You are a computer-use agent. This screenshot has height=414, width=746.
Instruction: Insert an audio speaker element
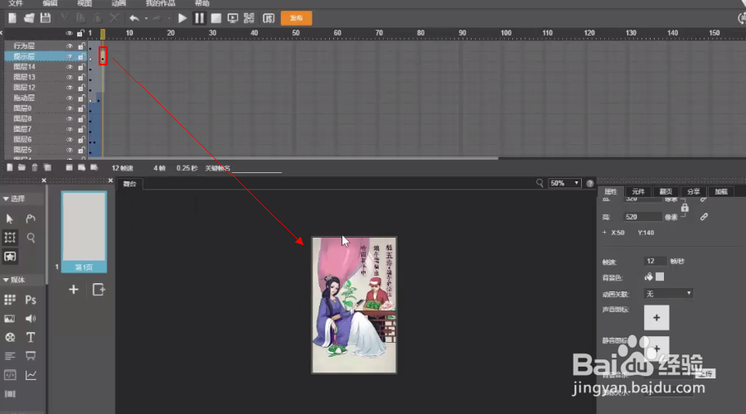pyautogui.click(x=31, y=319)
